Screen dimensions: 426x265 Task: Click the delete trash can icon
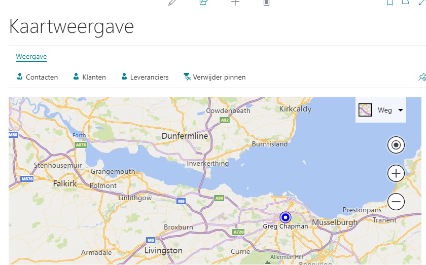266,2
